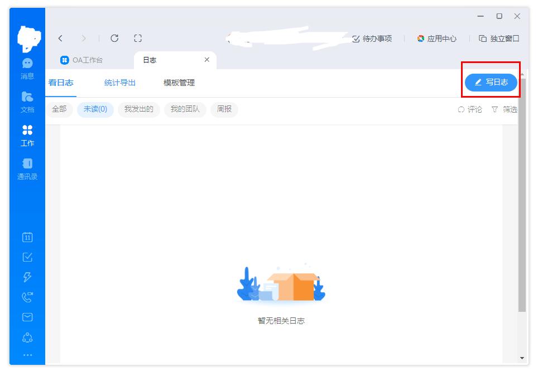Expand the ... more options in the sidebar
538x376 pixels.
click(27, 355)
